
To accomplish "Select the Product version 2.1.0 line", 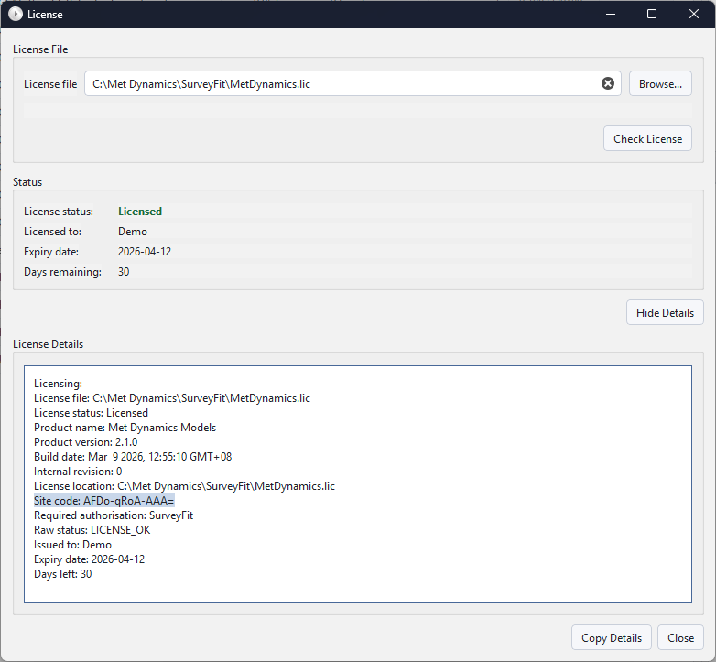I will click(x=86, y=442).
